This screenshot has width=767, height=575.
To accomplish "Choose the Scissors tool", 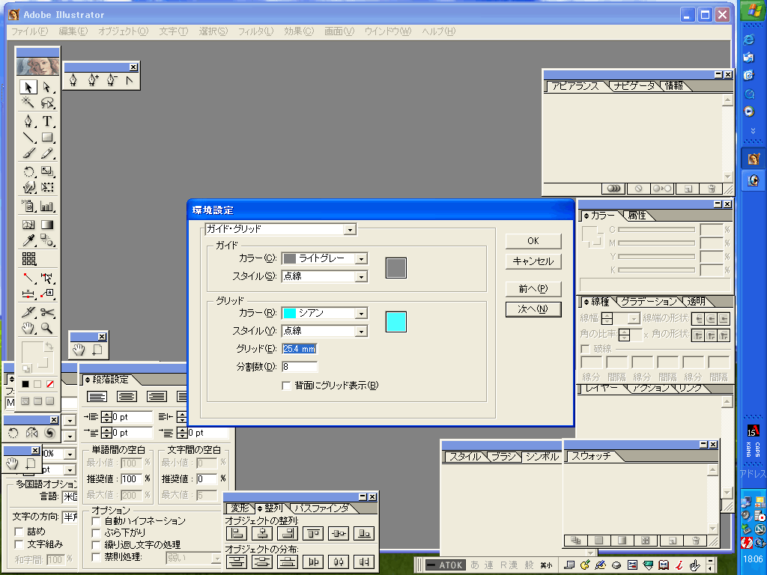I will (47, 312).
